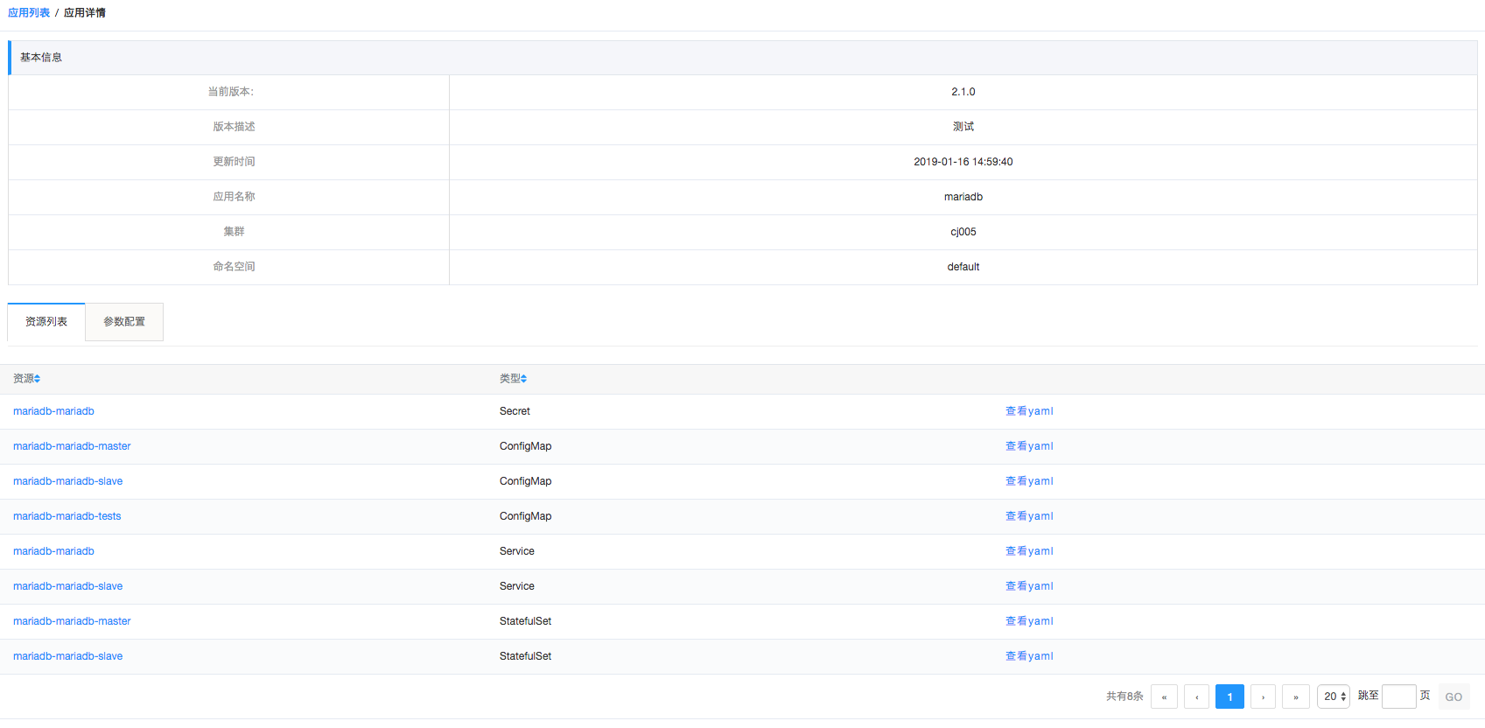View yaml for Service mariadb-mariadb-slave
The height and width of the screenshot is (728, 1485).
click(x=1029, y=586)
